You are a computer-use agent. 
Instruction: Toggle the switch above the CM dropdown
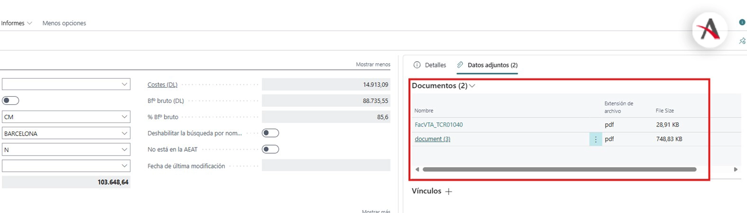point(10,101)
